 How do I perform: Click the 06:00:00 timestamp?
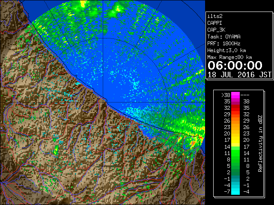coord(235,65)
